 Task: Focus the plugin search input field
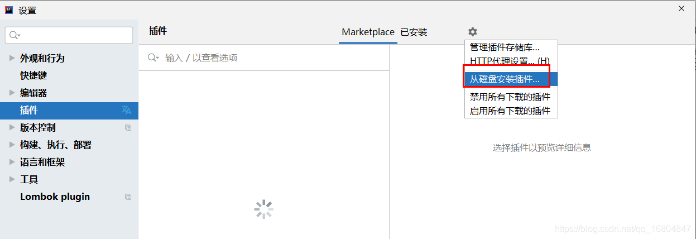click(264, 58)
